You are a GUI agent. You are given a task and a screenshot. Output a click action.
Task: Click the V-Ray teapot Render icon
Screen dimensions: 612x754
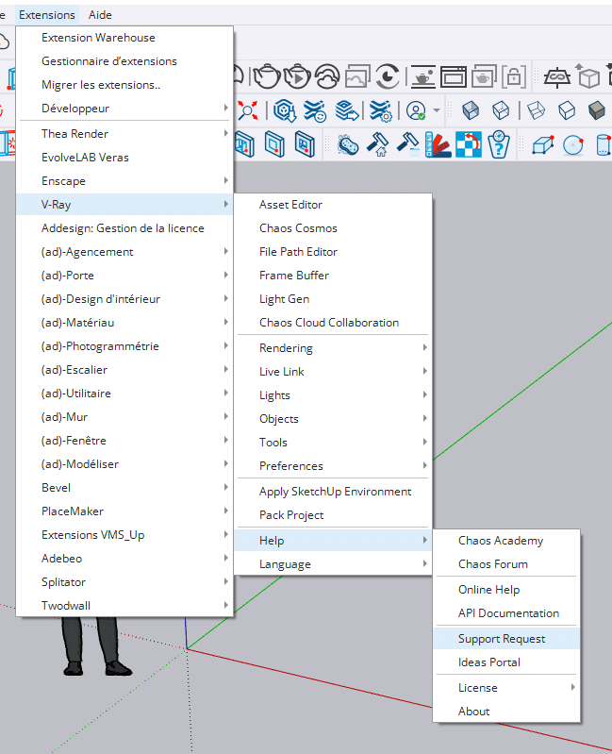(x=266, y=75)
